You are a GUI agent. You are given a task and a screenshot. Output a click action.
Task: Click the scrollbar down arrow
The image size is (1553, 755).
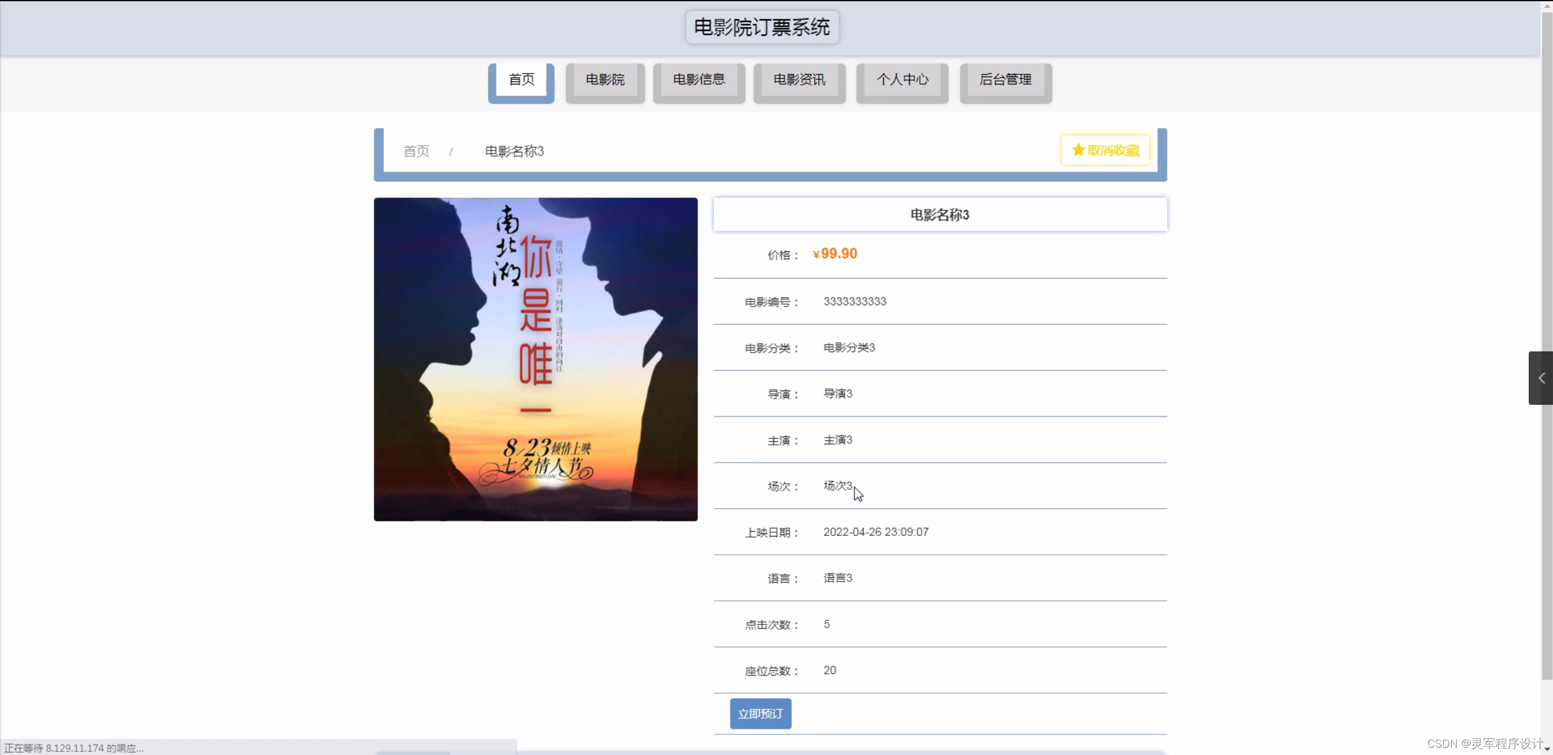1547,750
